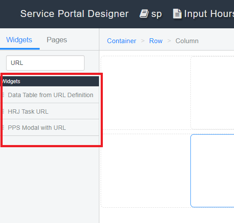Screen dimensions: 234x223
Task: Select the blue highlighted column in canvas
Action: point(212,171)
